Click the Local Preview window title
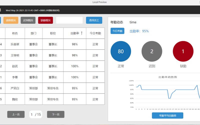The width and height of the screenshot is (200, 125). point(99,2)
